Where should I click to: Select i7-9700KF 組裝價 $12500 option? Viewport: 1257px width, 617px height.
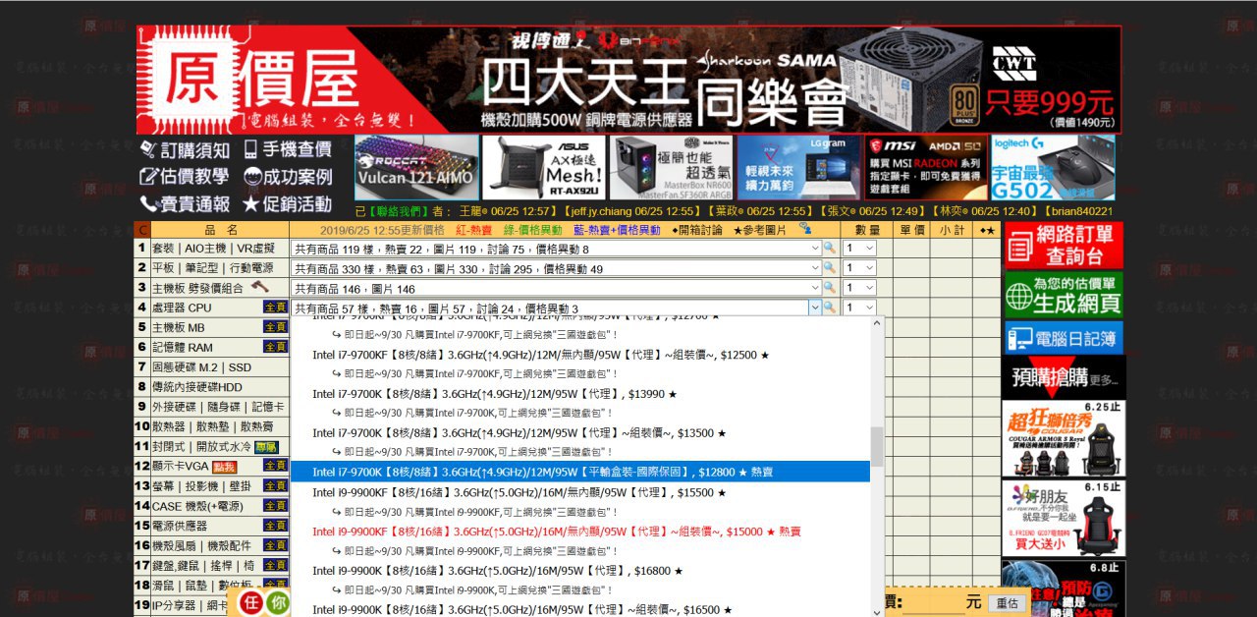click(580, 354)
